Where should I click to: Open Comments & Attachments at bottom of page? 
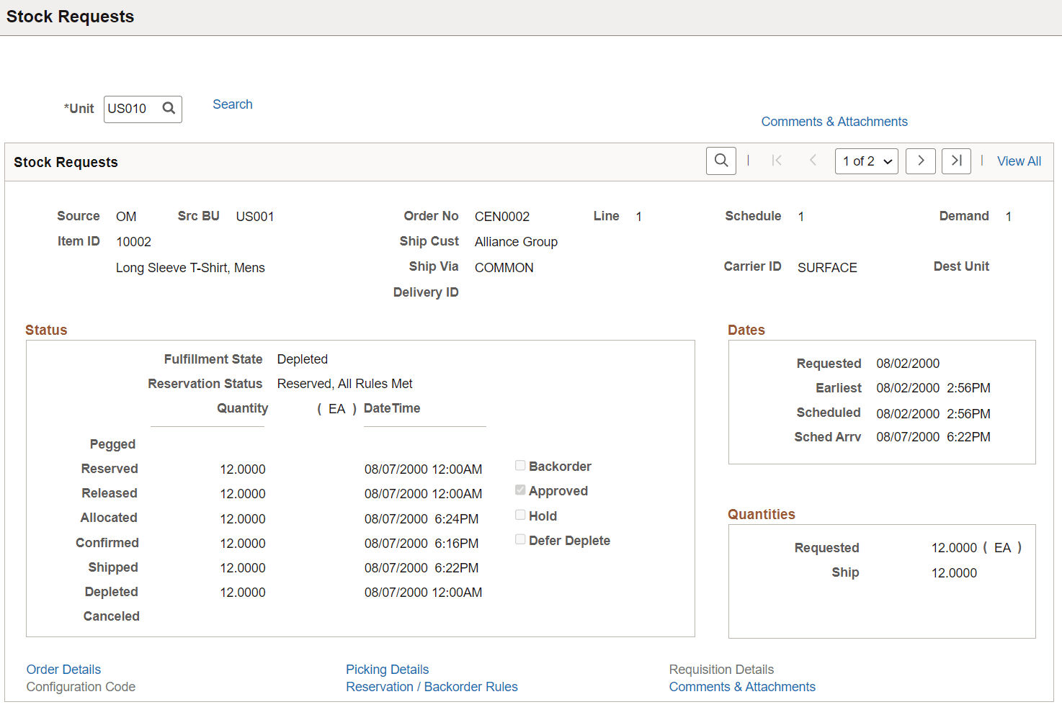tap(742, 686)
